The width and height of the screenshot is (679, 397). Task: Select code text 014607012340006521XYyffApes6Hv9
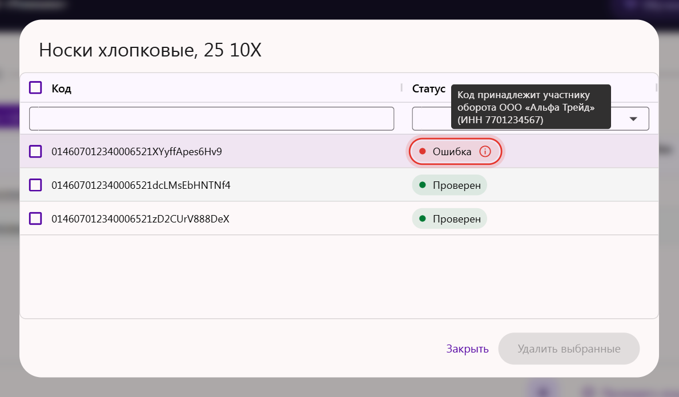136,151
